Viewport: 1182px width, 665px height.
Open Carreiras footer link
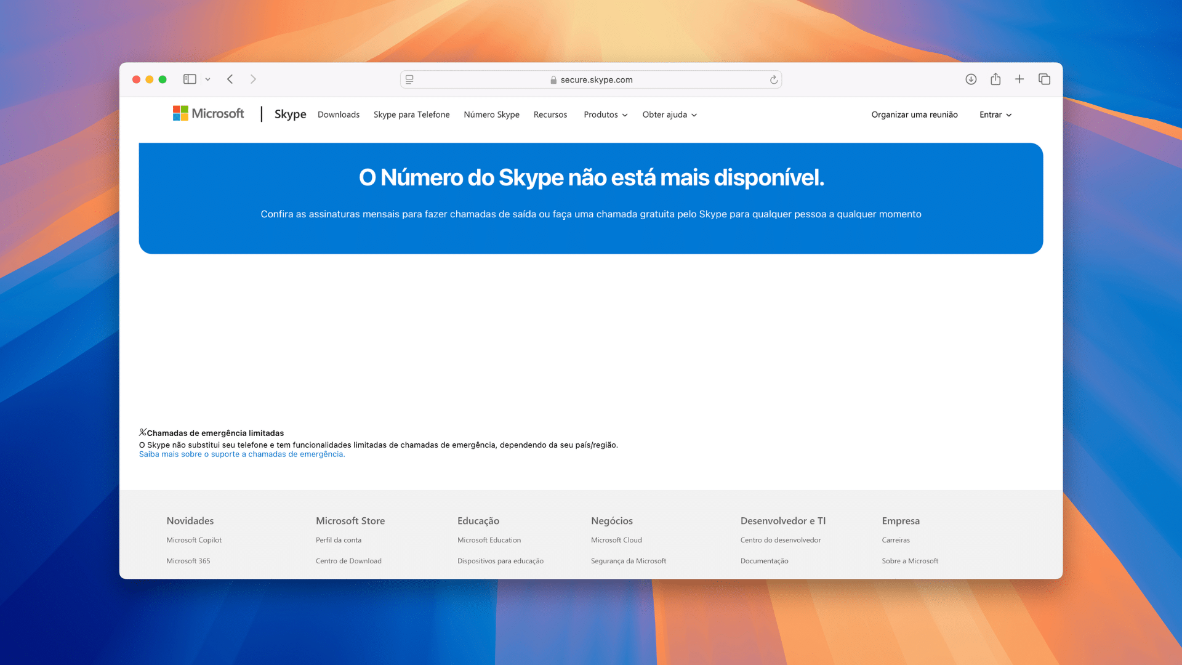896,540
